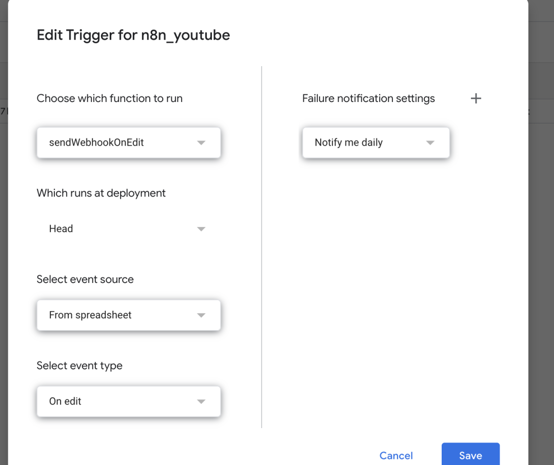Click the Failure notification settings heading
This screenshot has width=554, height=465.
[x=368, y=98]
